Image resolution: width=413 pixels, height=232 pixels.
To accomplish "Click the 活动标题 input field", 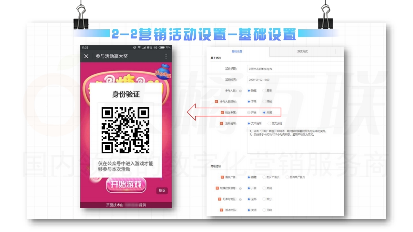I will tap(295, 69).
